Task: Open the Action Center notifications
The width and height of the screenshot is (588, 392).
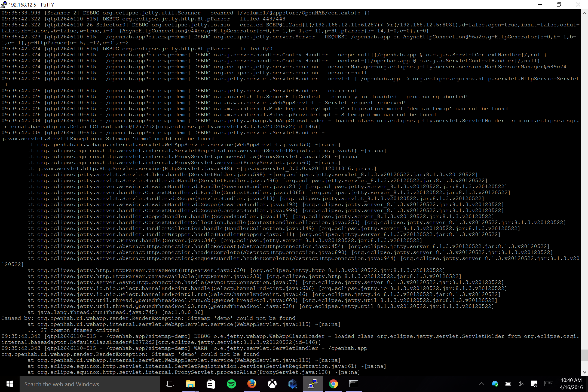Action: pos(534,384)
